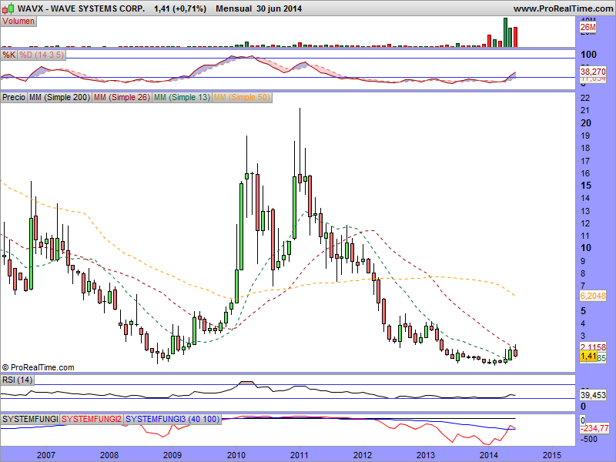Screen dimensions: 616x462
Task: Click the 20 level on the price axis
Action: tap(585, 123)
